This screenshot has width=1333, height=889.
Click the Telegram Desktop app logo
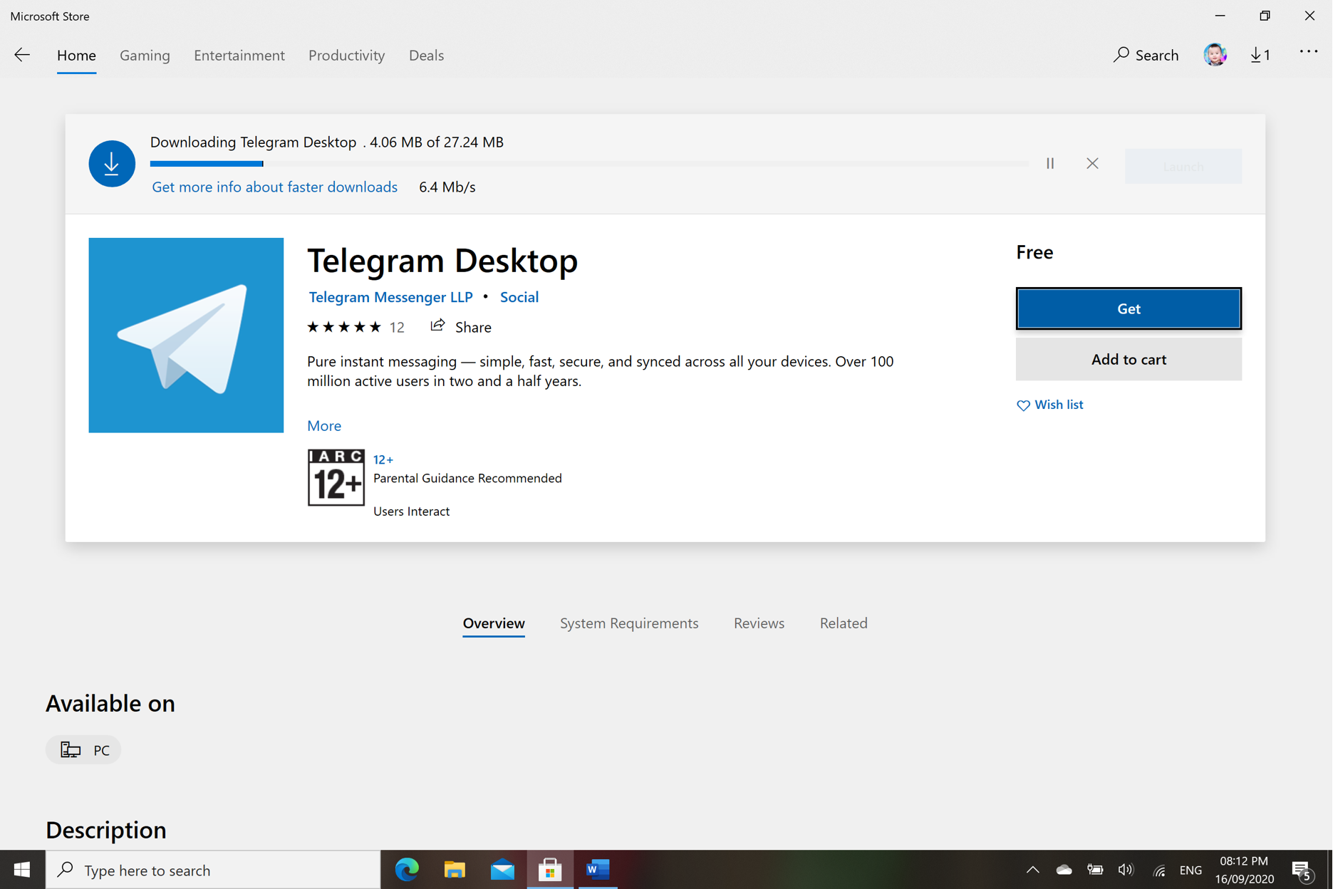pos(186,336)
